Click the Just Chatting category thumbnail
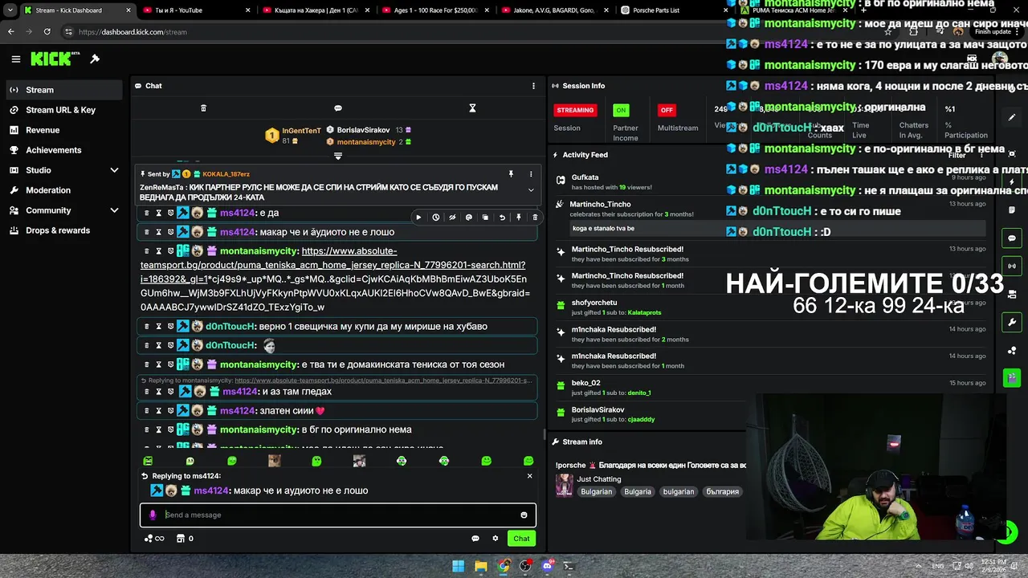Screen dimensions: 1028x578 565,485
